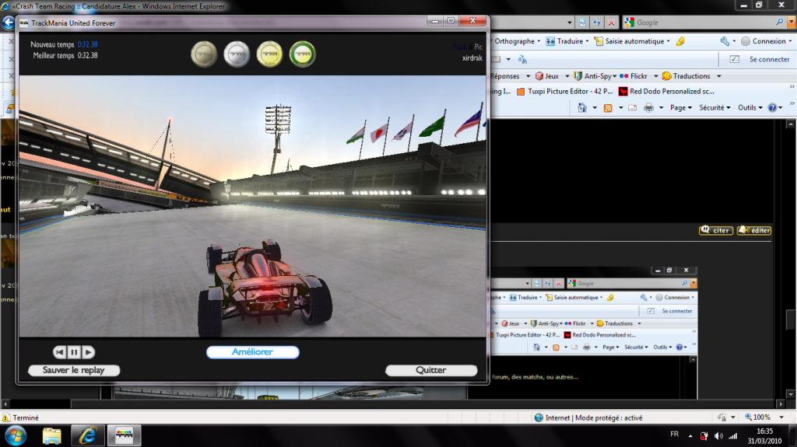Click the orange RSS feed icon in main command bar
The height and width of the screenshot is (447, 797).
pos(608,108)
